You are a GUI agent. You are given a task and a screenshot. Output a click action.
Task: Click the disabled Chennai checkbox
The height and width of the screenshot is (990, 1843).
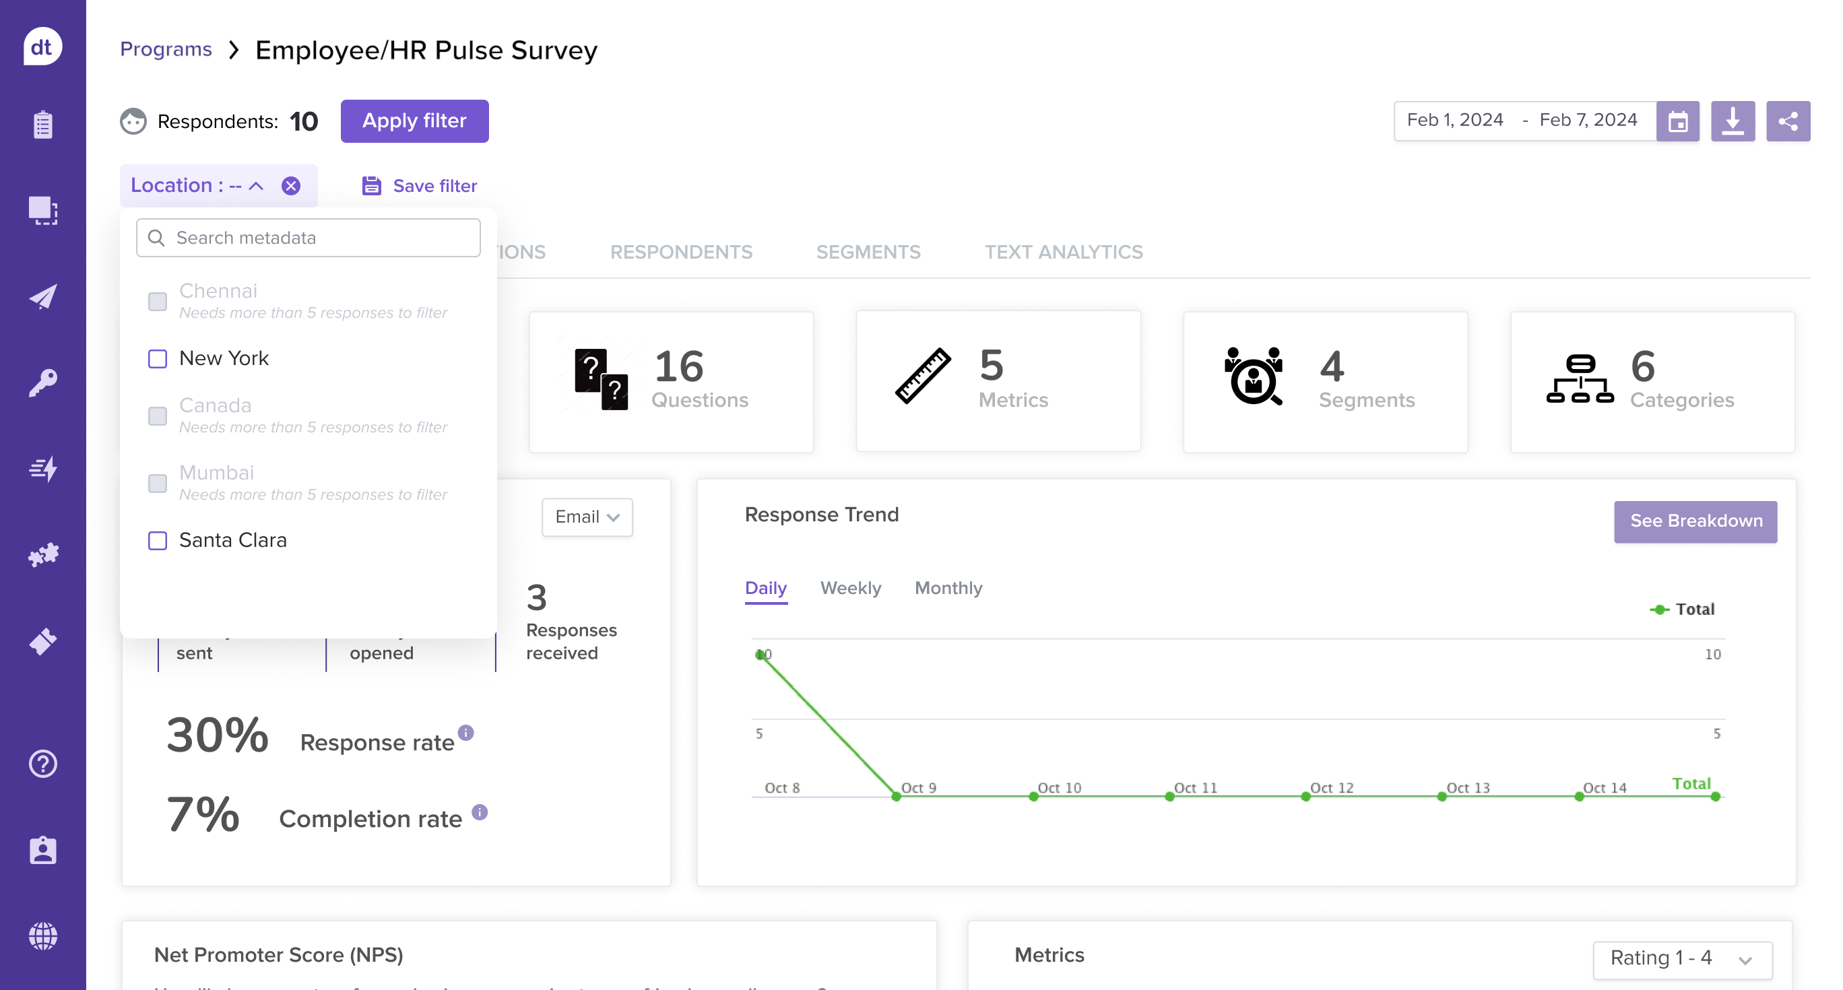click(x=158, y=301)
